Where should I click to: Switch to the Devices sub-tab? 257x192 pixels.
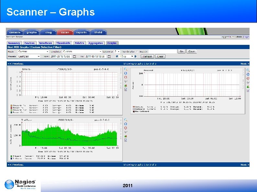[x=29, y=43]
